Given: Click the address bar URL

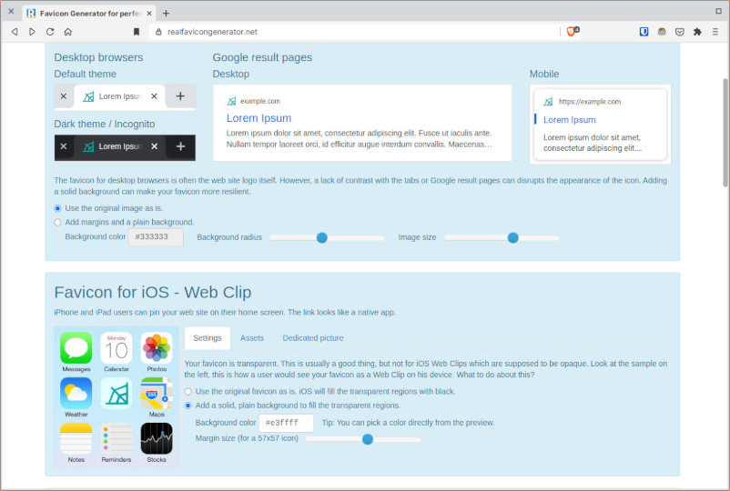Looking at the screenshot, I should coord(212,32).
